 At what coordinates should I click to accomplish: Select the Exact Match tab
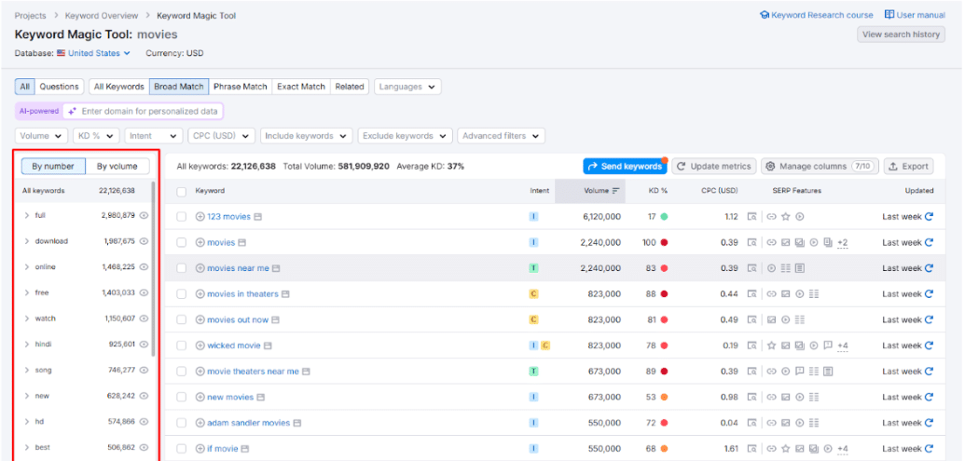coord(301,87)
